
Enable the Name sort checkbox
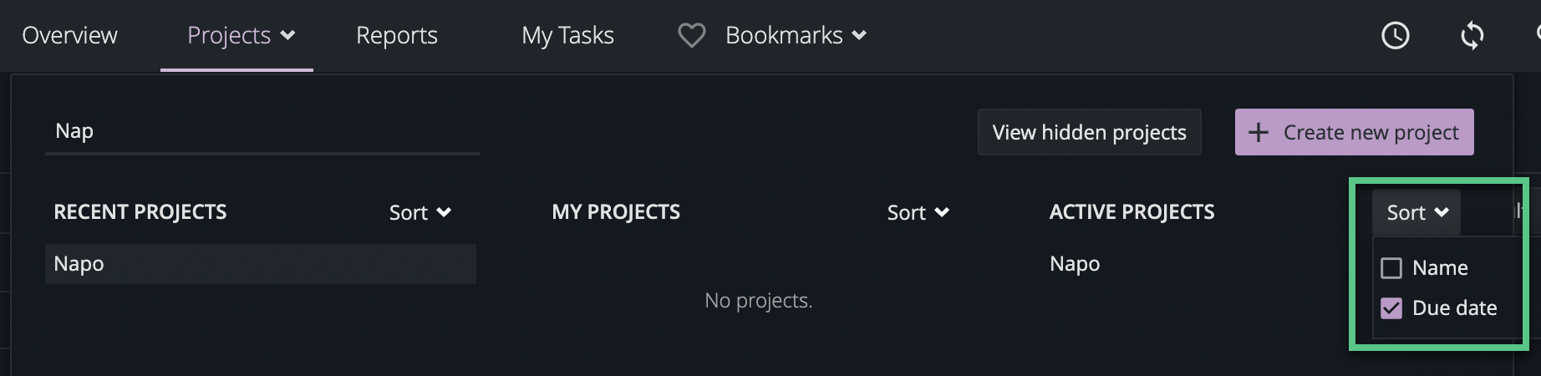click(x=1391, y=268)
